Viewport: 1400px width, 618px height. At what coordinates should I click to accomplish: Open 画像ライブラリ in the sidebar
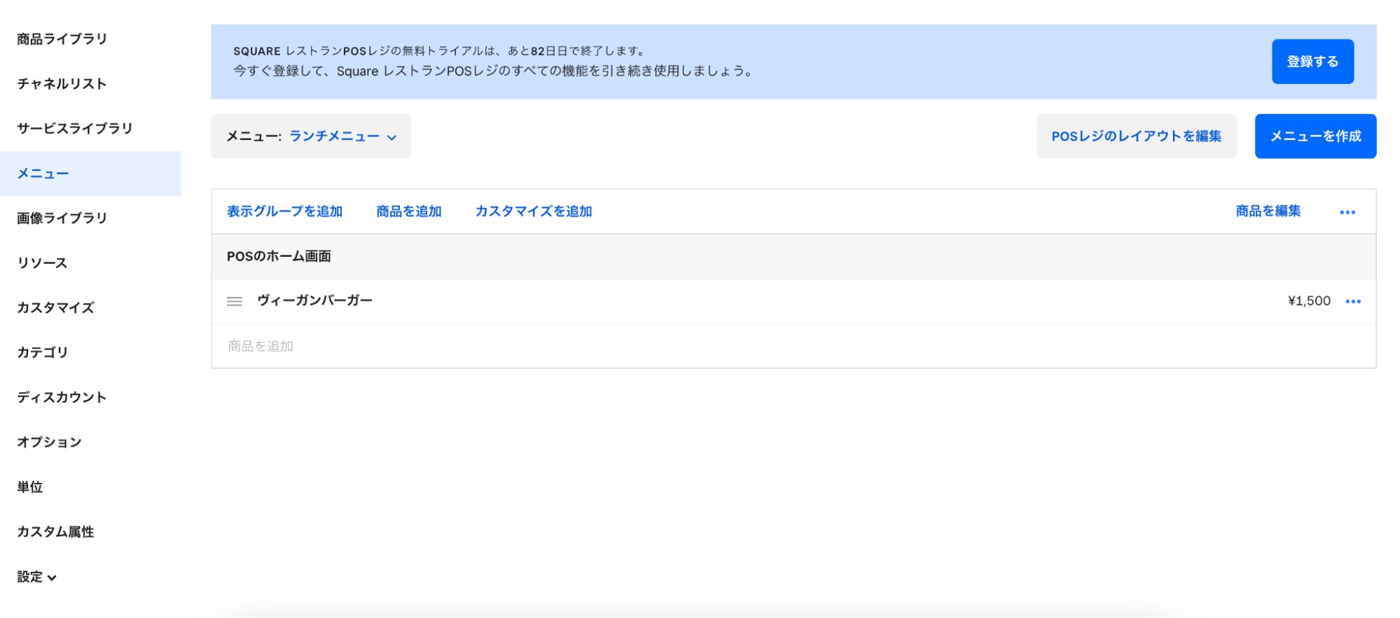62,218
